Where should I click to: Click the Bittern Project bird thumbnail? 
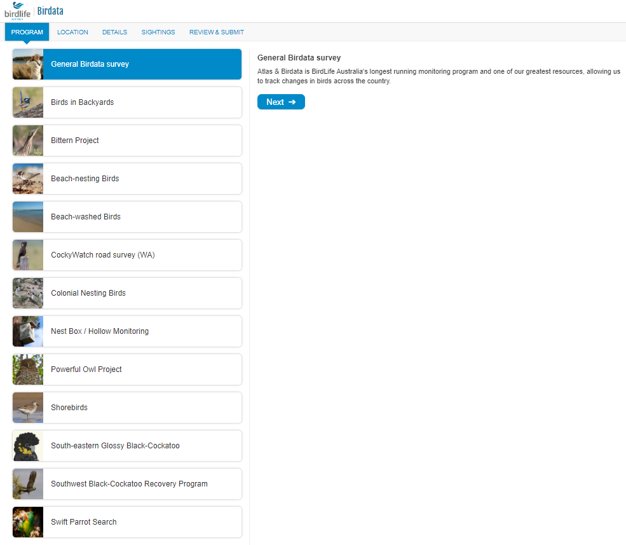point(28,141)
